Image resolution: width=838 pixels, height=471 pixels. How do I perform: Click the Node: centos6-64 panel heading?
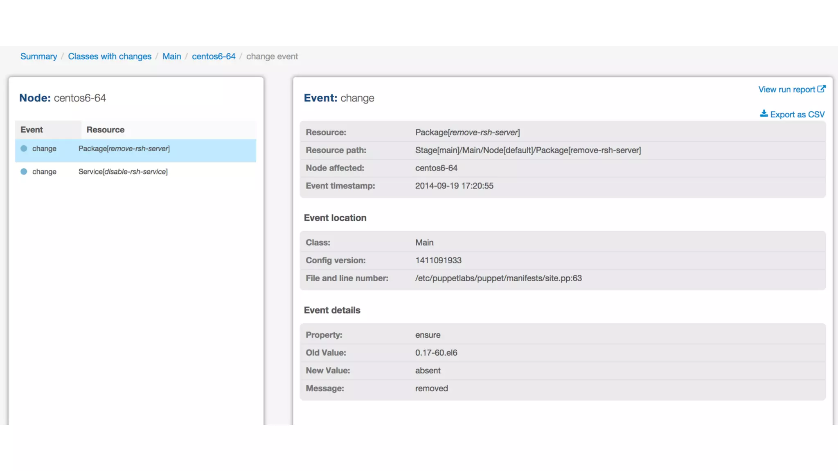[63, 98]
